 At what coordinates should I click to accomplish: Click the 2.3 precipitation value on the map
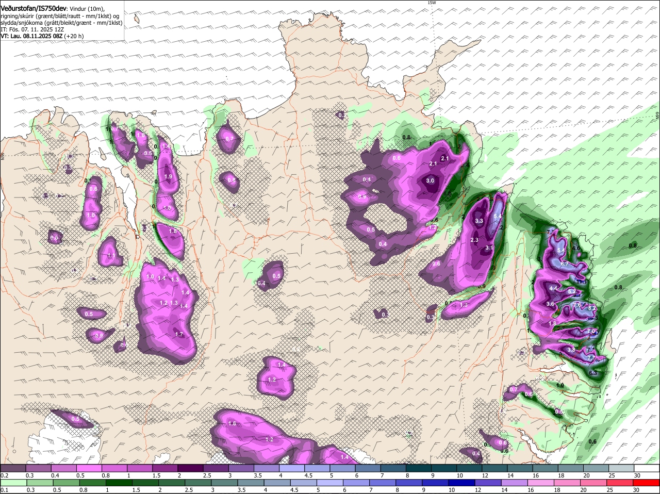[474, 240]
